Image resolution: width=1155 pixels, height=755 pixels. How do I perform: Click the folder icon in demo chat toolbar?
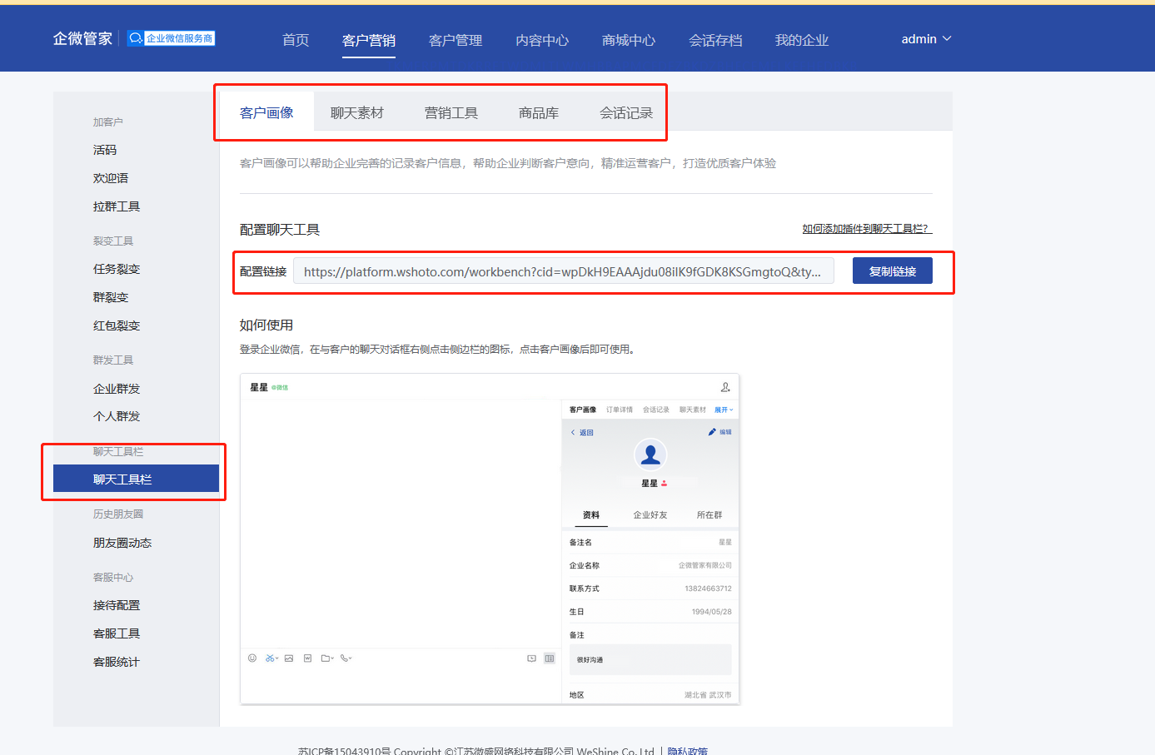tap(326, 658)
